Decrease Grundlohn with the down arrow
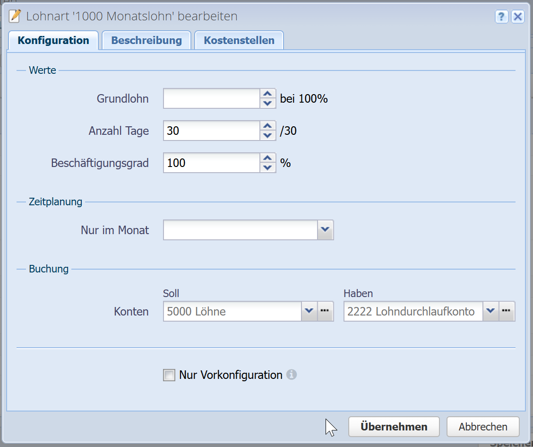Image resolution: width=533 pixels, height=447 pixels. coord(268,104)
